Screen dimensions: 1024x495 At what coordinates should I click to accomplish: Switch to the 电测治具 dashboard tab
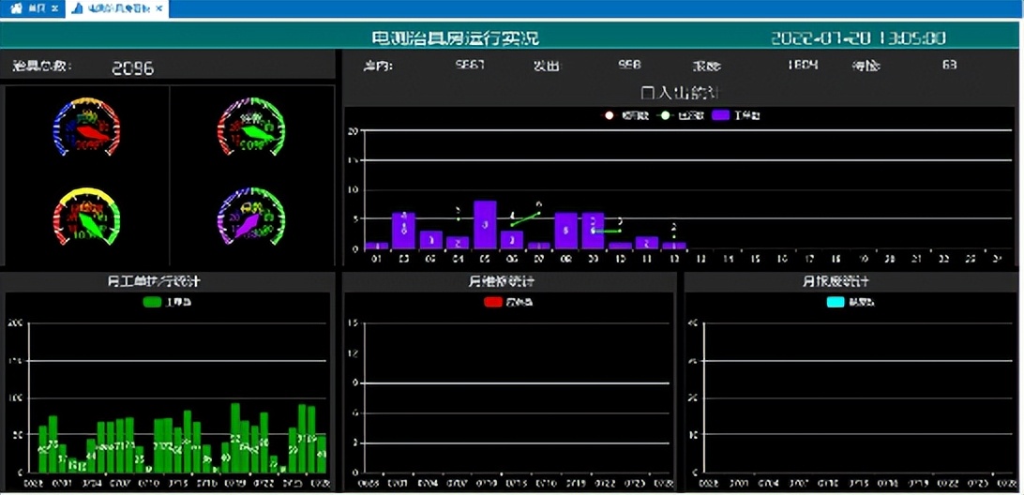pos(117,8)
